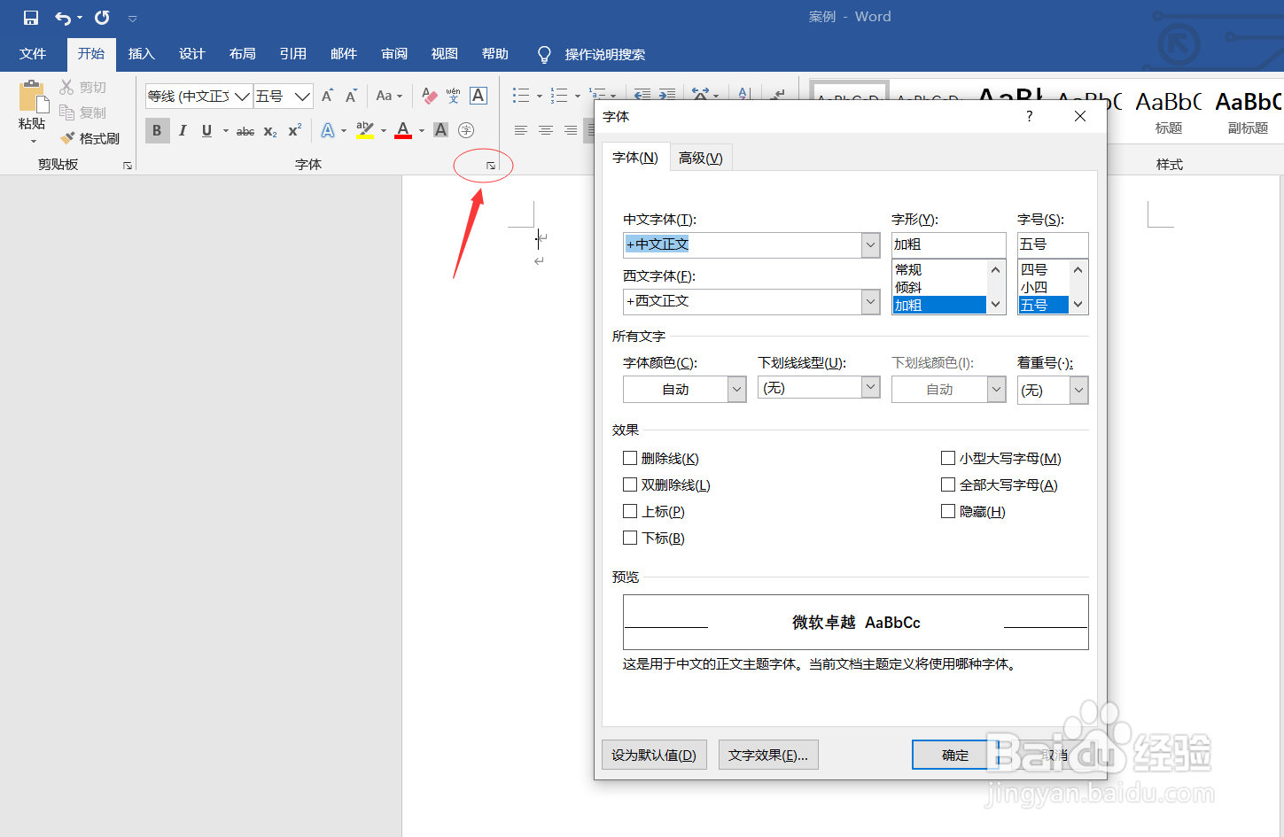Switch to the 高级 tab in Font dialog
The width and height of the screenshot is (1284, 837).
701,157
